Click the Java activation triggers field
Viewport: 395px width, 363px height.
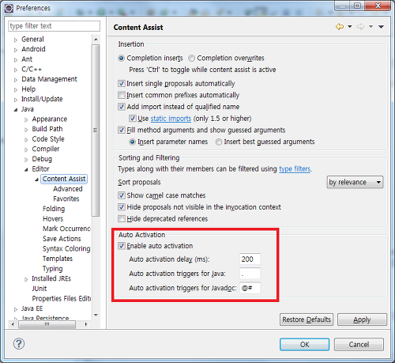[250, 274]
